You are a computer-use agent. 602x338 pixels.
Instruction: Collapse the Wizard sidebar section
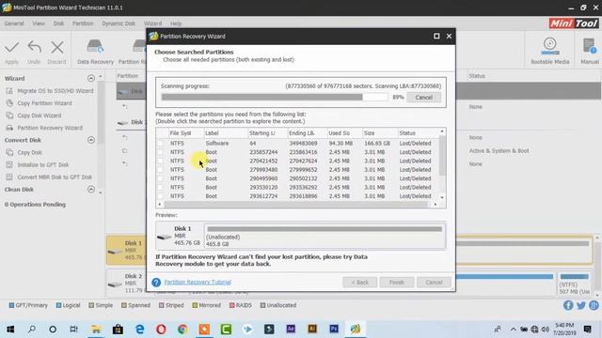[x=91, y=78]
